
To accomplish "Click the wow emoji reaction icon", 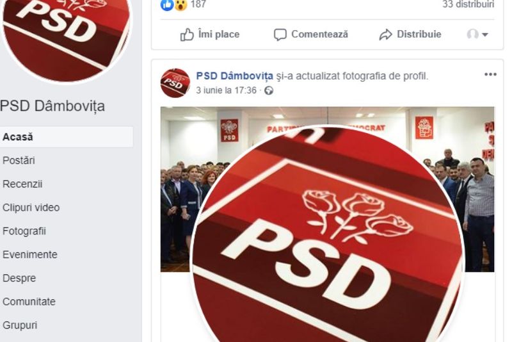I will (x=180, y=4).
